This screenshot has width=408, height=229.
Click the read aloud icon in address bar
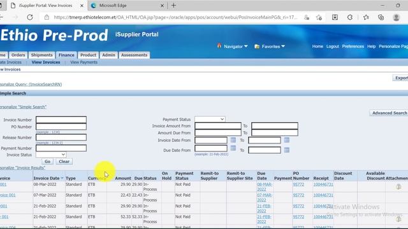tap(307, 17)
